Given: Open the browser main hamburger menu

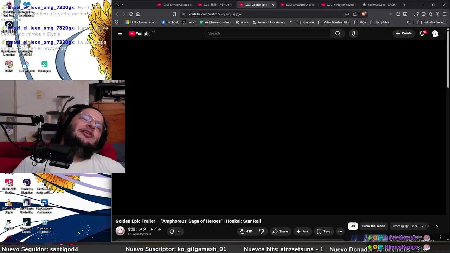Looking at the screenshot, I should pyautogui.click(x=445, y=14).
